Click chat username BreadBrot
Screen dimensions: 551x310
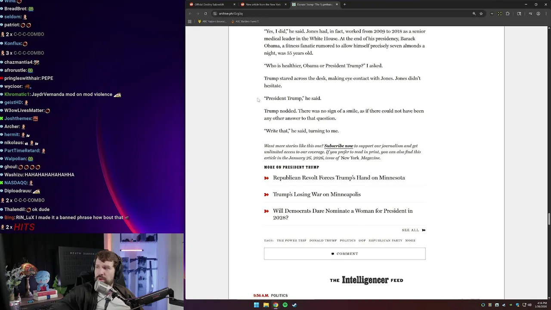(x=15, y=9)
